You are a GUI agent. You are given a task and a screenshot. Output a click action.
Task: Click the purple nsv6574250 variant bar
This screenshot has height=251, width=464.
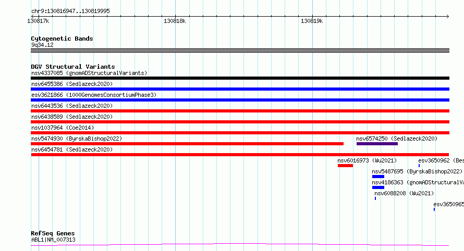pos(377,144)
